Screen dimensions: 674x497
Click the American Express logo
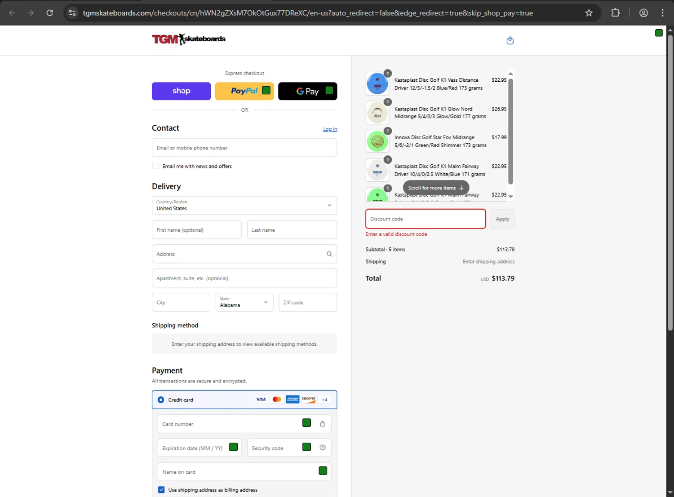tap(293, 400)
